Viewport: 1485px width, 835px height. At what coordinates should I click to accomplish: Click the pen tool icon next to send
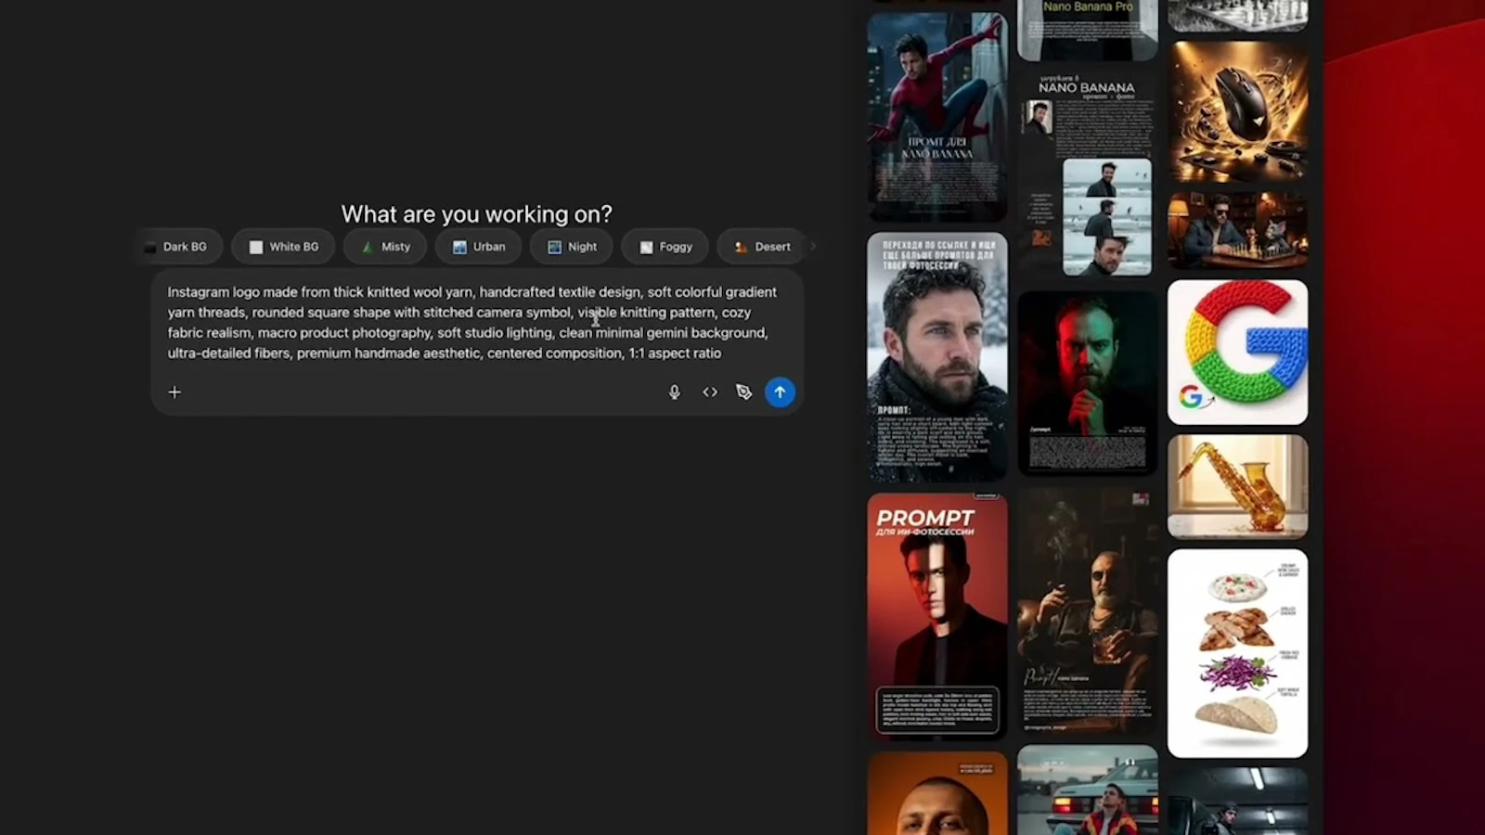click(x=743, y=392)
